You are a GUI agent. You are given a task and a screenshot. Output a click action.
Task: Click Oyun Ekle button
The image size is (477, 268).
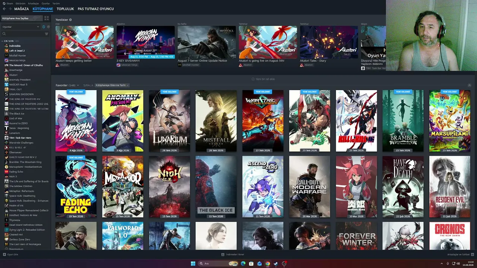click(x=10, y=255)
